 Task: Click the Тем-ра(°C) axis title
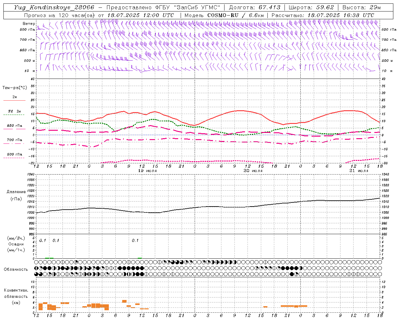(15, 88)
